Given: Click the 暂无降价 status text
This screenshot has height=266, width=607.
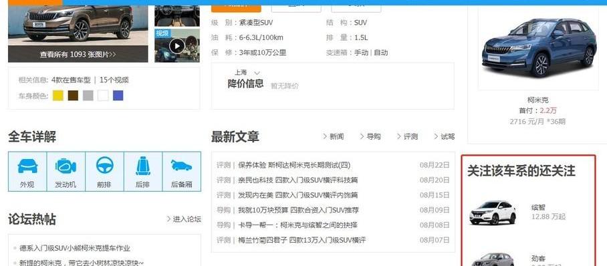Looking at the screenshot, I should [x=285, y=86].
